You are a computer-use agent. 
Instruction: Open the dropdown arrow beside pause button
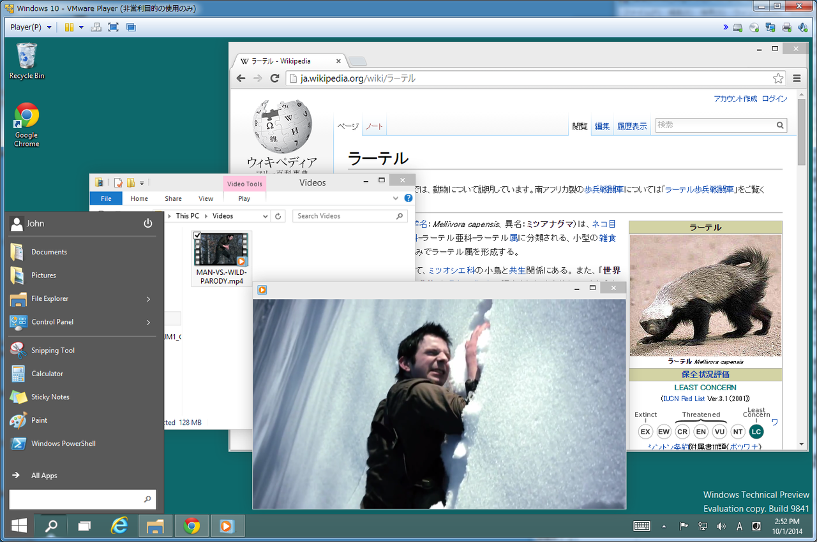81,27
